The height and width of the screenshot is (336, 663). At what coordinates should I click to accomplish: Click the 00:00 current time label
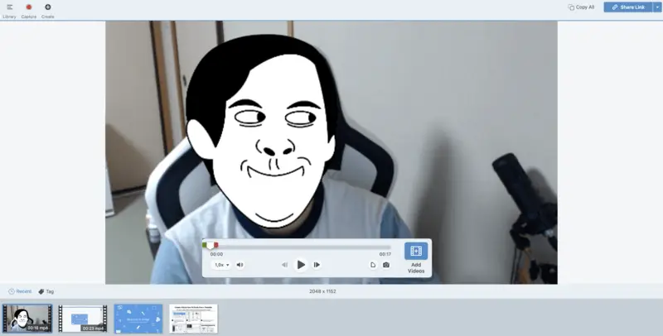click(216, 254)
